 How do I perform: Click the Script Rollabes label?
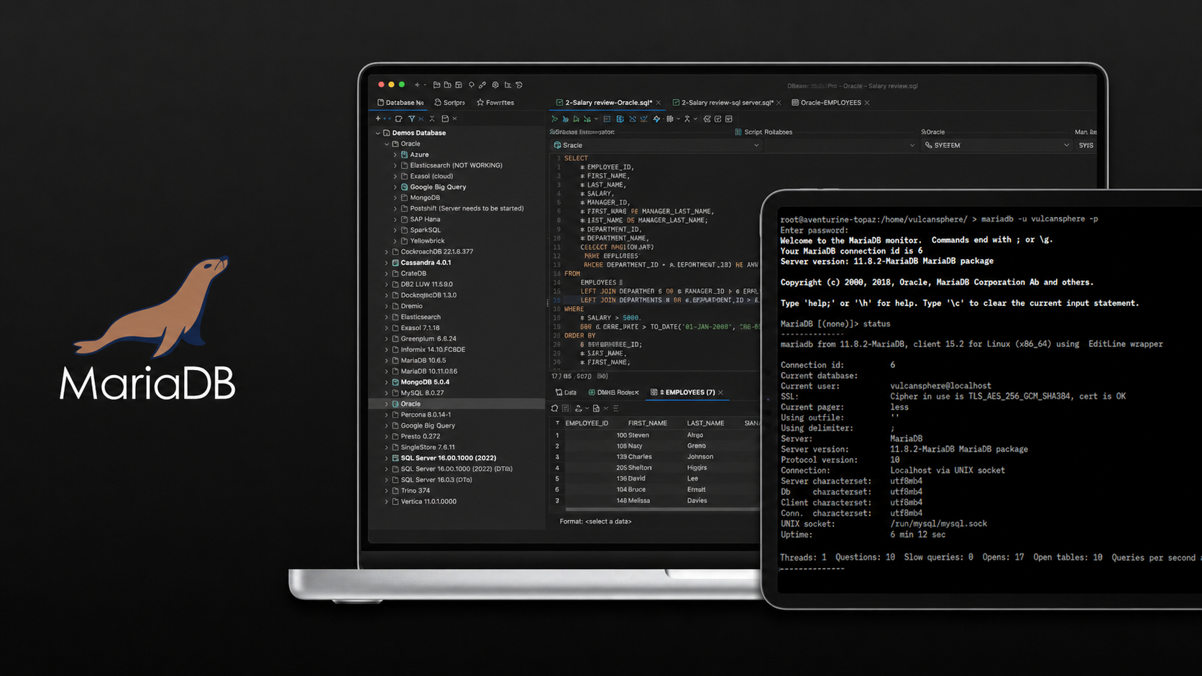tap(768, 132)
